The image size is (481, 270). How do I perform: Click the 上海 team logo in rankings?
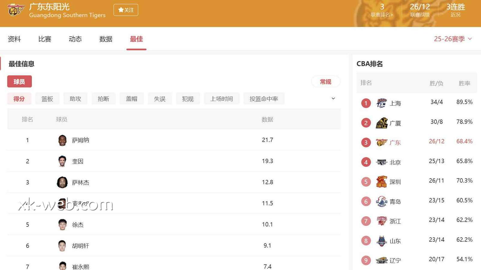pyautogui.click(x=381, y=103)
